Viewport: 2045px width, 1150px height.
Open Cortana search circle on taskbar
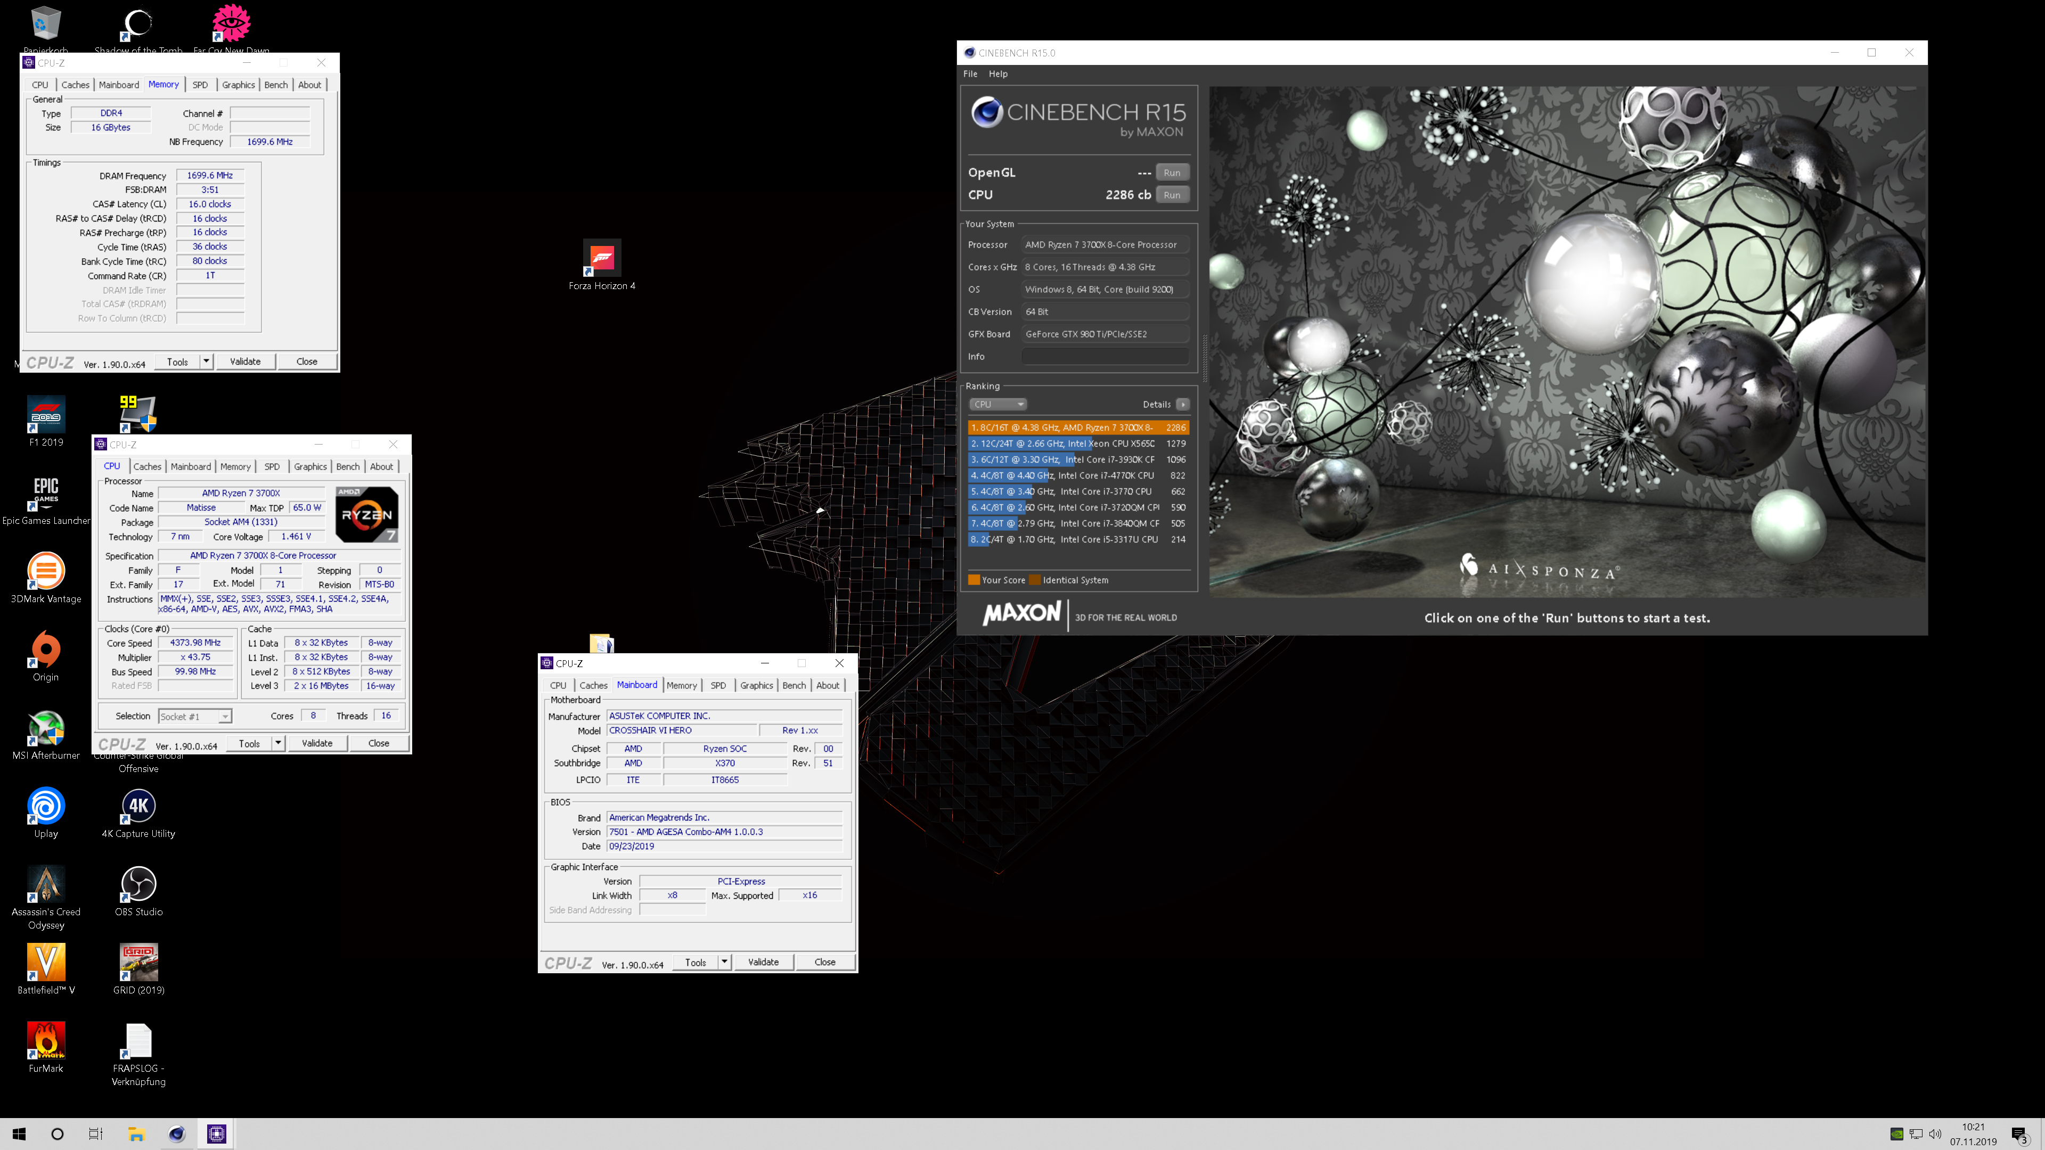57,1134
